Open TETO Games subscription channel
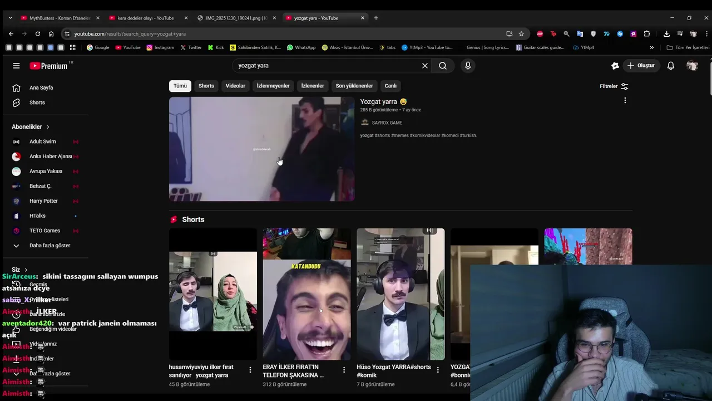The height and width of the screenshot is (401, 712). click(x=43, y=231)
